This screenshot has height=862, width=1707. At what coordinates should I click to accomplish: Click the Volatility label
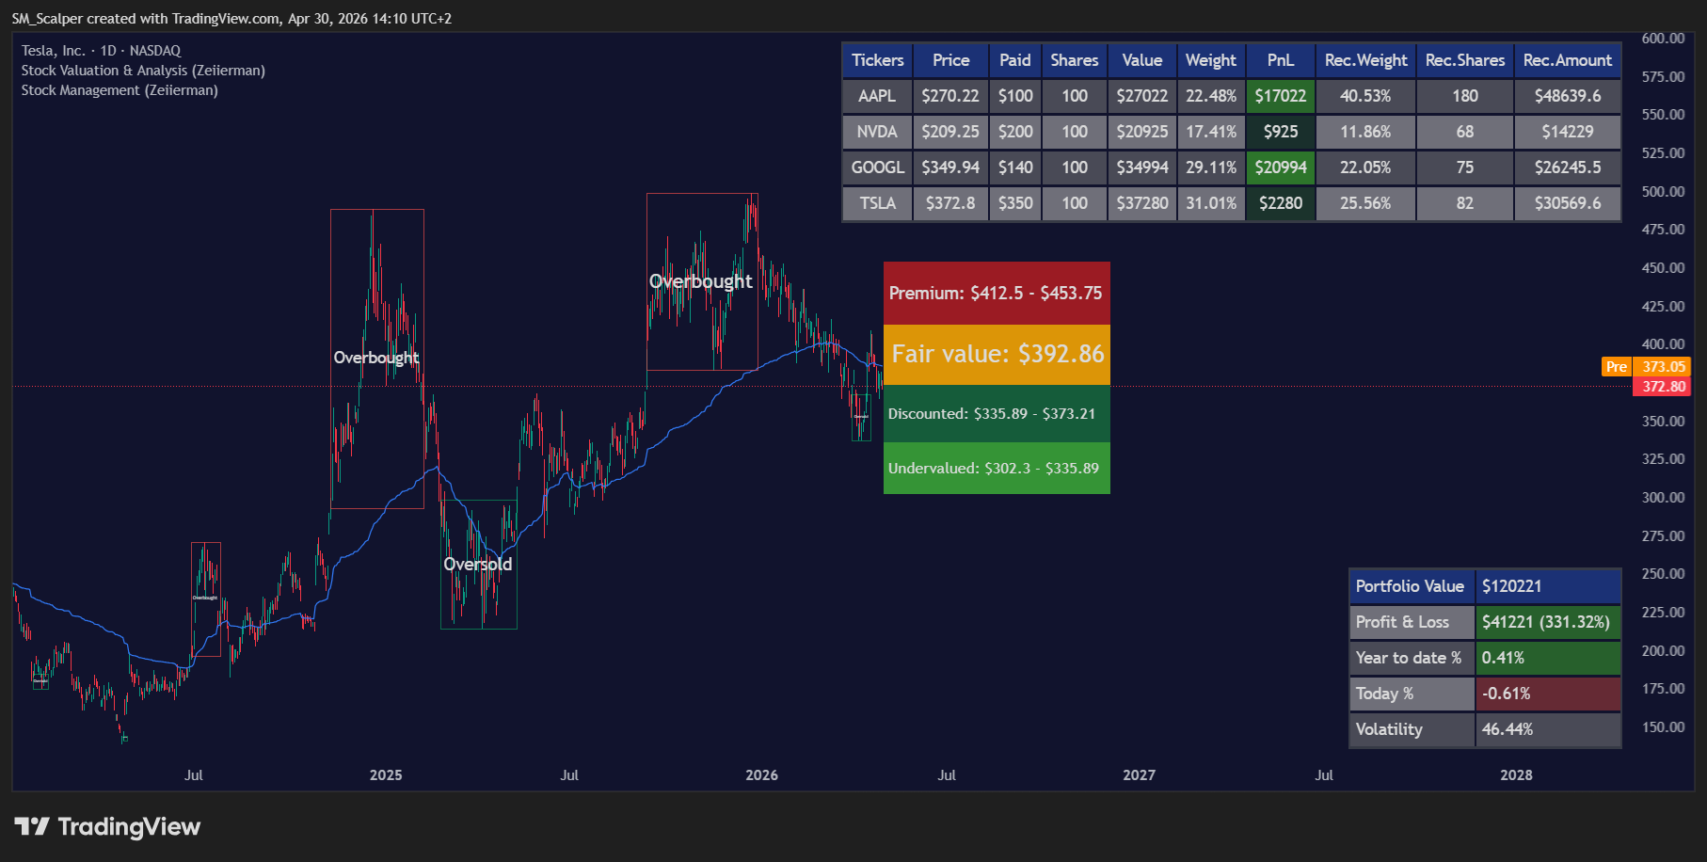coord(1412,729)
